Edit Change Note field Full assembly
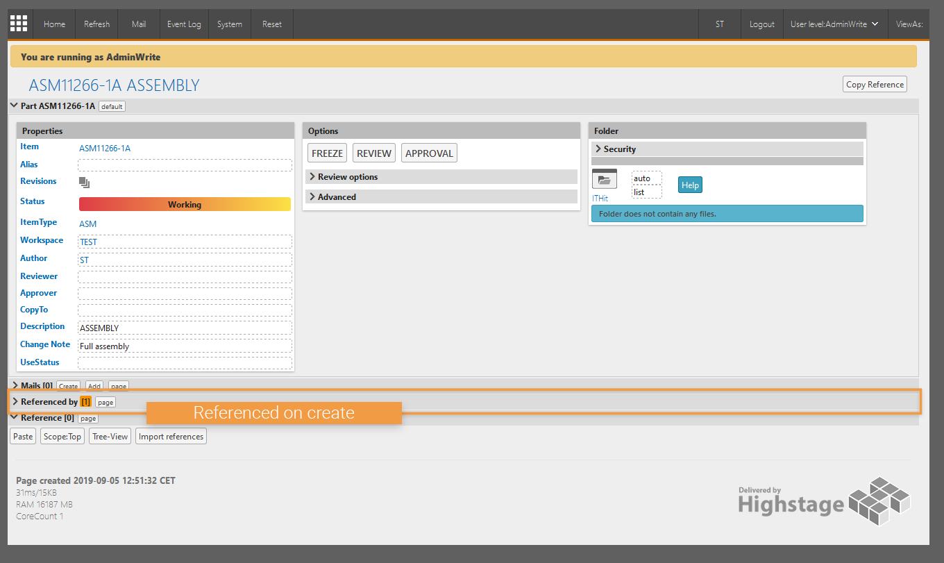944x563 pixels. 185,346
